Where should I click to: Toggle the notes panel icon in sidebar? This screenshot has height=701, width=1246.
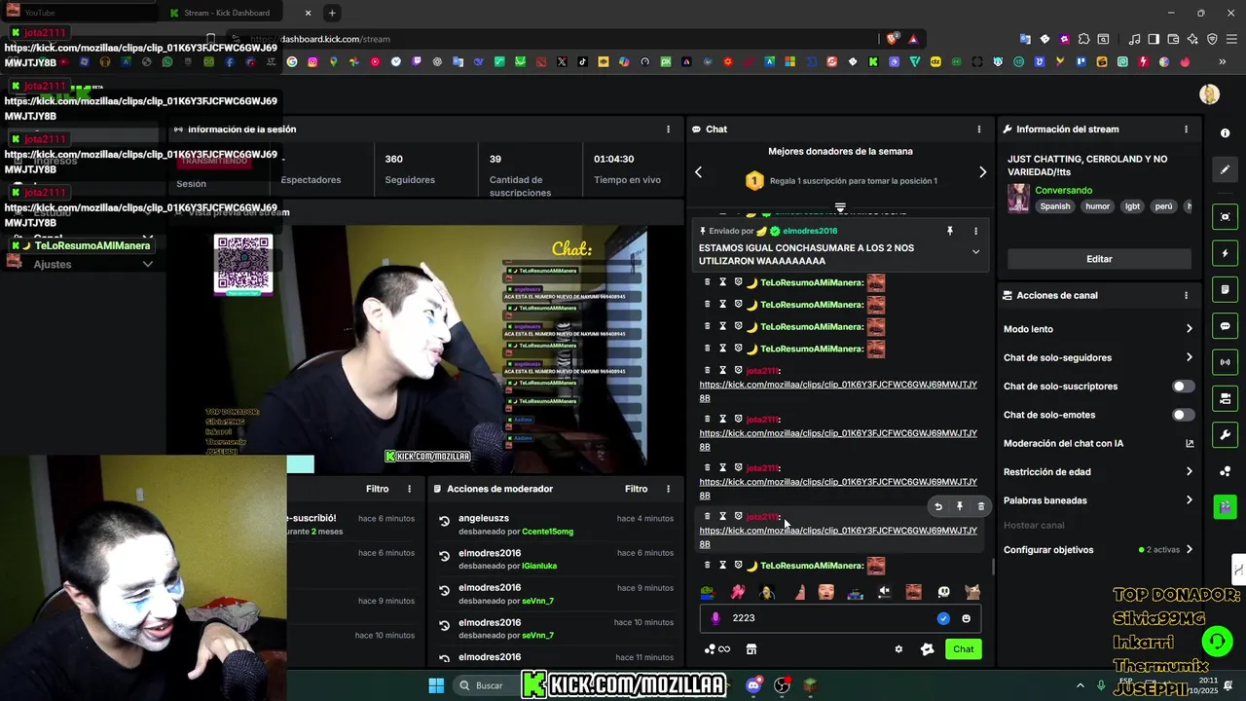[x=1225, y=290]
